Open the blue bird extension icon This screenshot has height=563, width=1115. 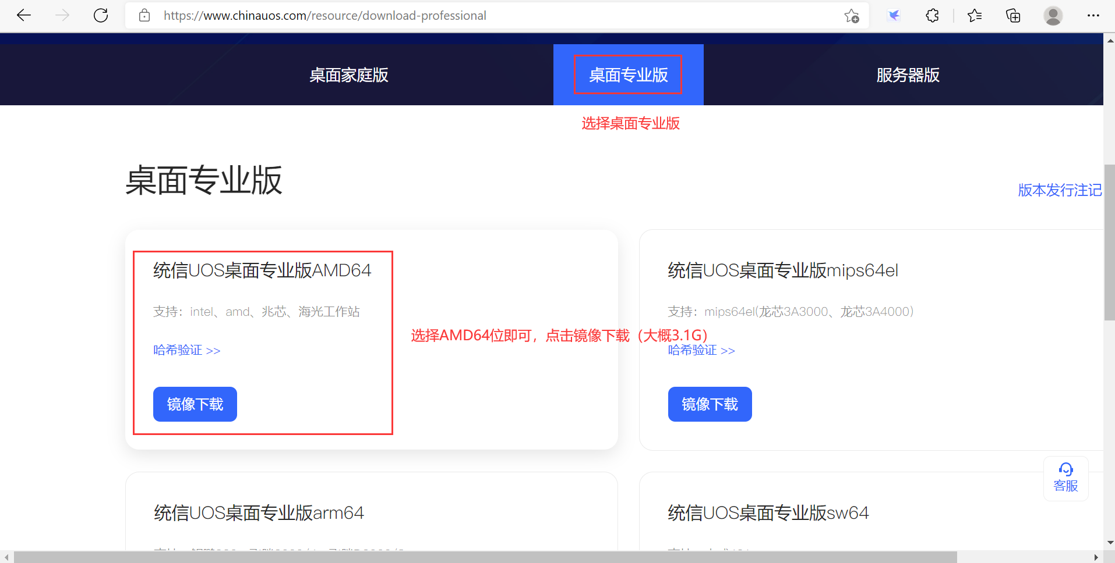(x=894, y=16)
